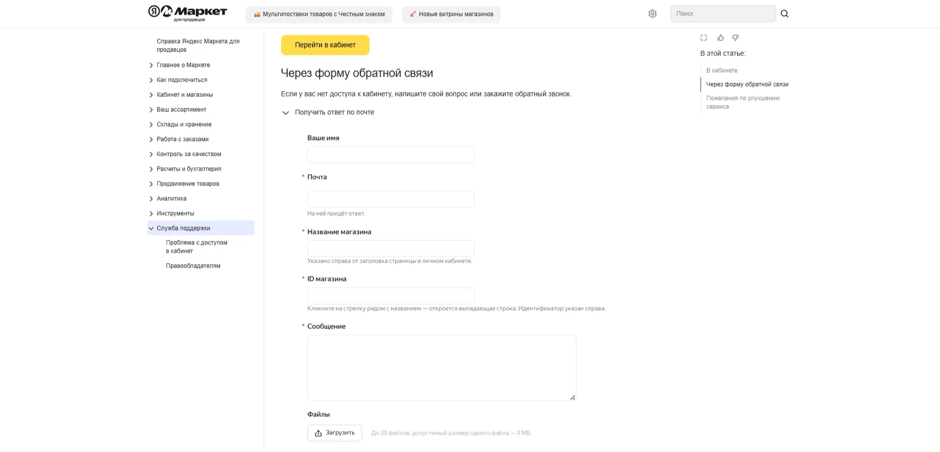
Task: Collapse the Служба поддержки section
Action: (x=151, y=228)
